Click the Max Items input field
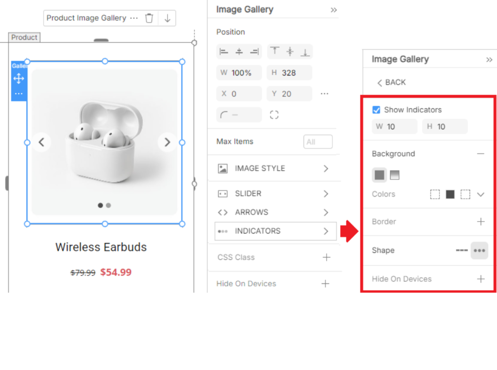This screenshot has height=370, width=497. pos(318,142)
